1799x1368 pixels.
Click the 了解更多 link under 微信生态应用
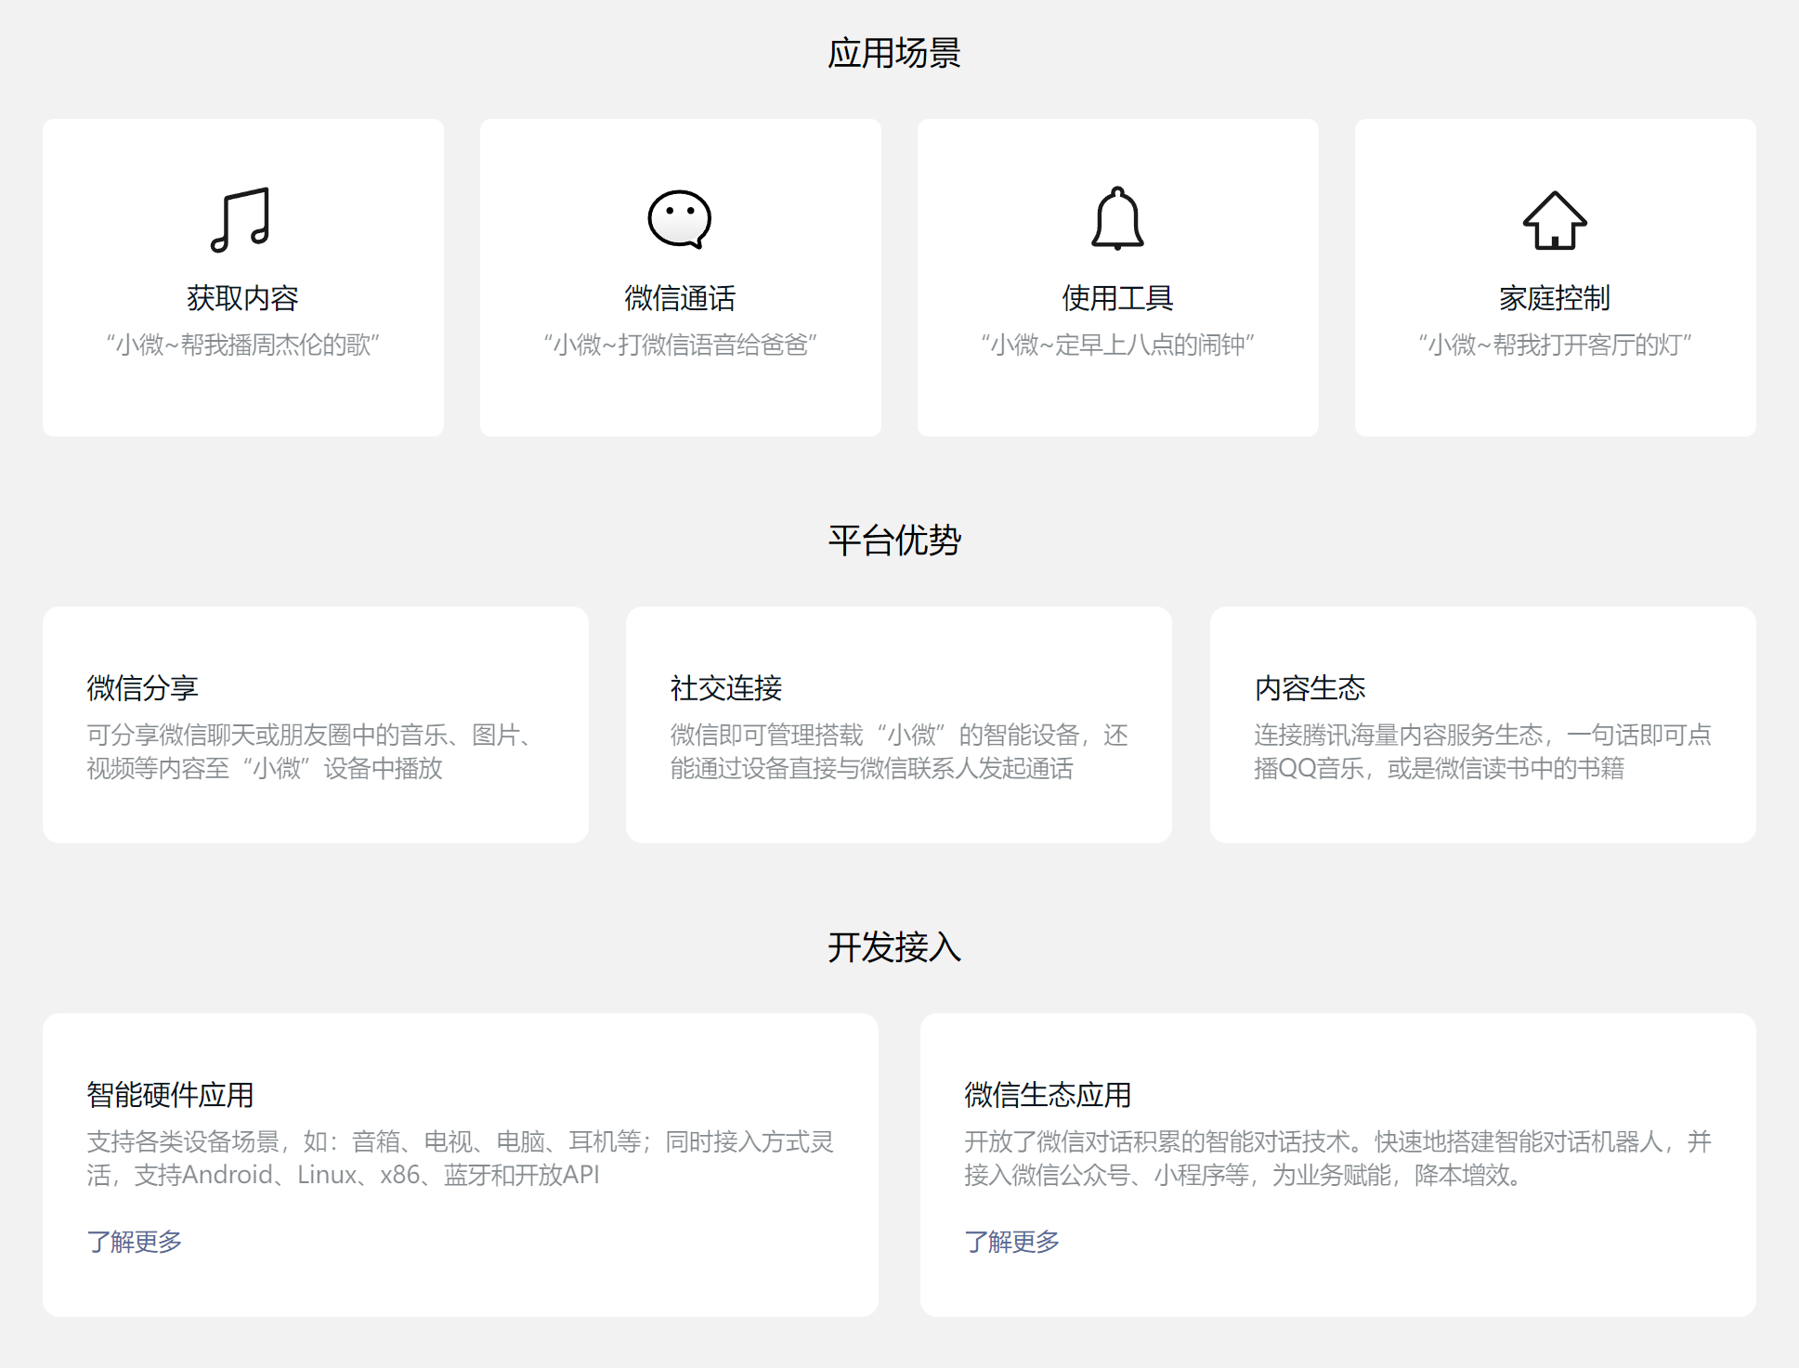pos(1011,1240)
